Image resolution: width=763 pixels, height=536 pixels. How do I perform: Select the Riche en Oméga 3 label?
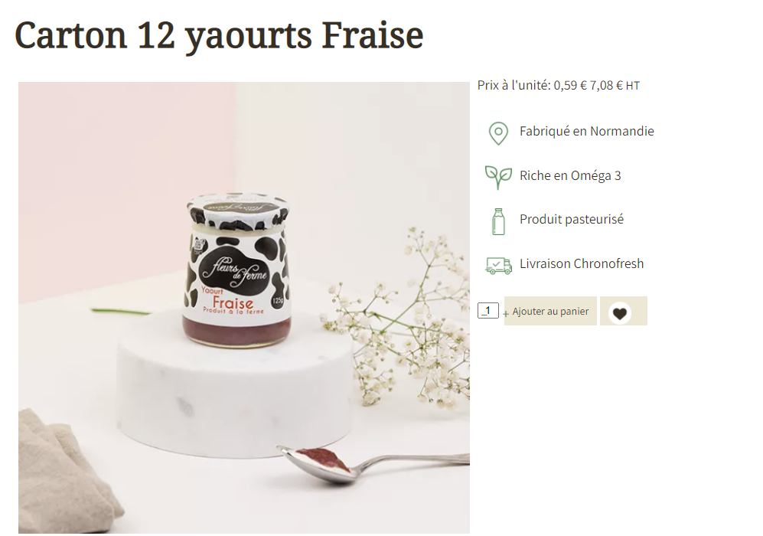[570, 176]
